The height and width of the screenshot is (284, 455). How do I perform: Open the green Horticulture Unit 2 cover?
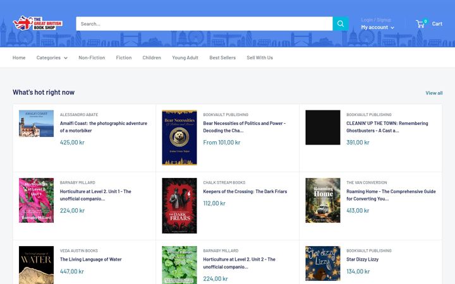coord(179,265)
